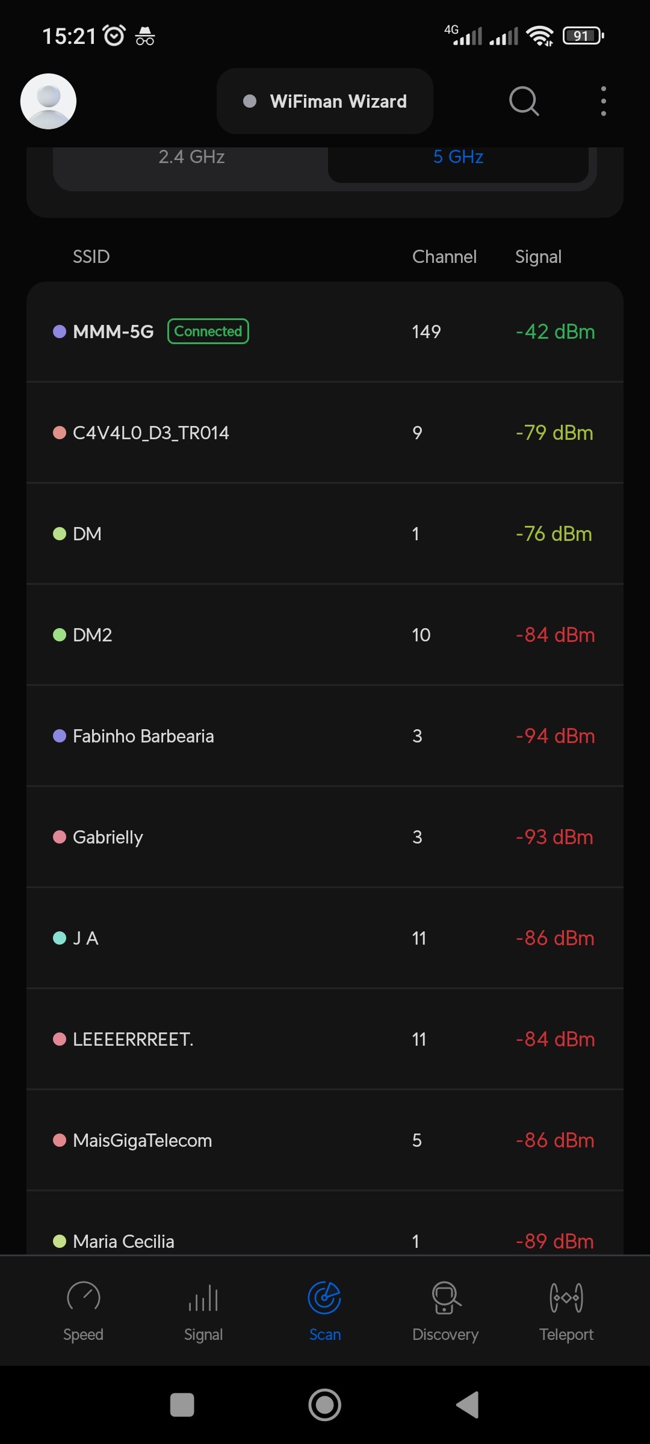Open the Teleport tab icon
The height and width of the screenshot is (1444, 650).
pyautogui.click(x=566, y=1297)
